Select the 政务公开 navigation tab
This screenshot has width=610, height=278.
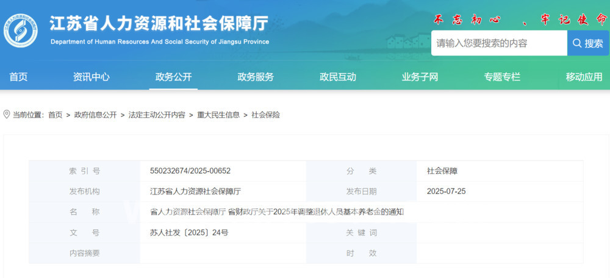(x=173, y=77)
